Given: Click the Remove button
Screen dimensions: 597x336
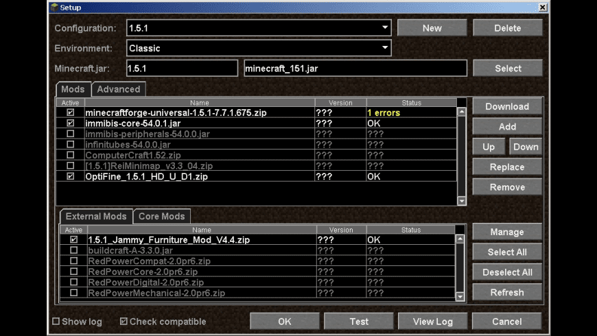Looking at the screenshot, I should pos(507,187).
